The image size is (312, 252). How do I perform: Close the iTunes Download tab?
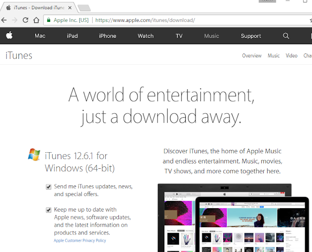(x=70, y=8)
